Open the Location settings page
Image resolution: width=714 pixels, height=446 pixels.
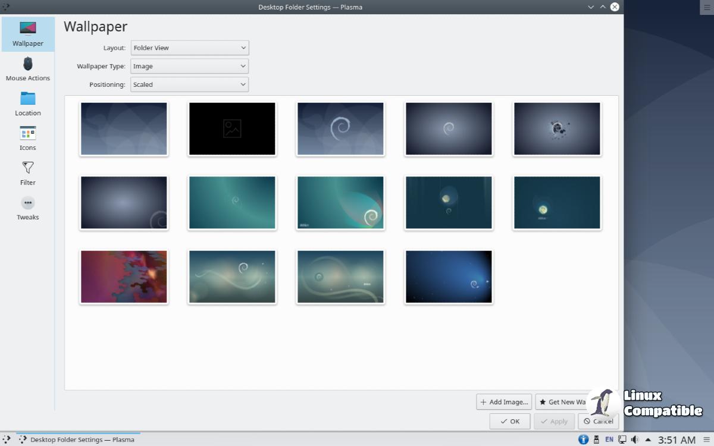[28, 103]
